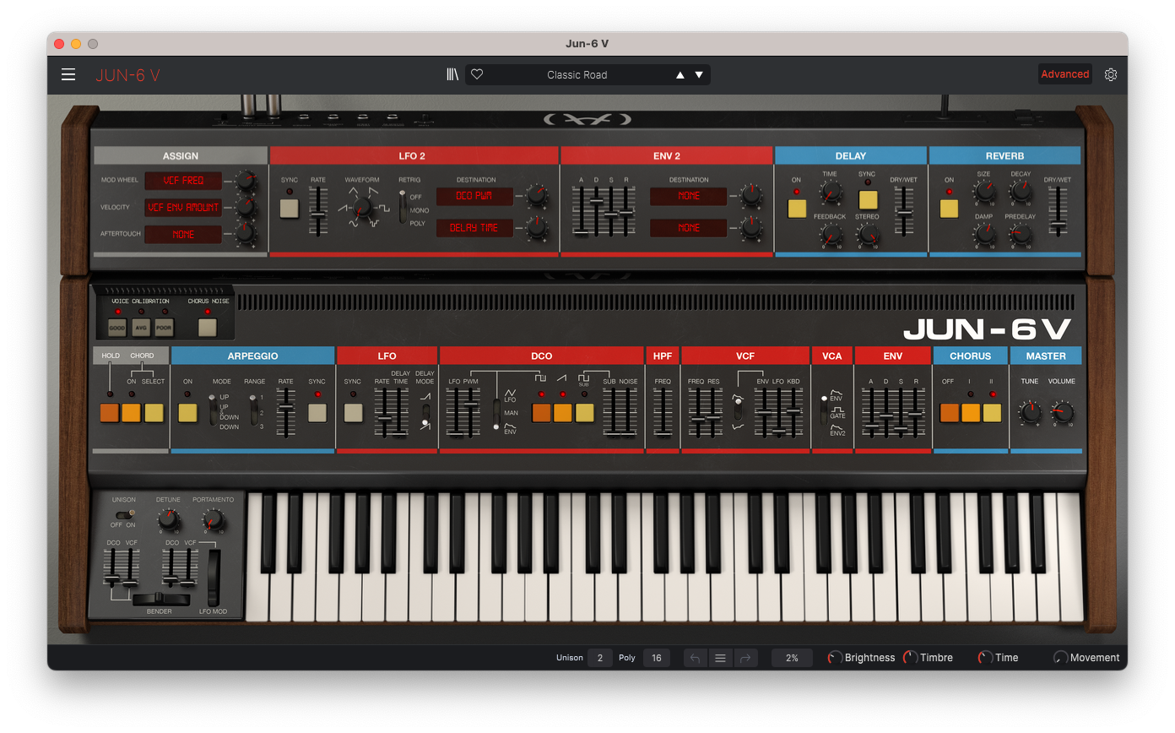Viewport: 1175px width, 733px height.
Task: Click the Reverb Size knob
Action: (x=984, y=193)
